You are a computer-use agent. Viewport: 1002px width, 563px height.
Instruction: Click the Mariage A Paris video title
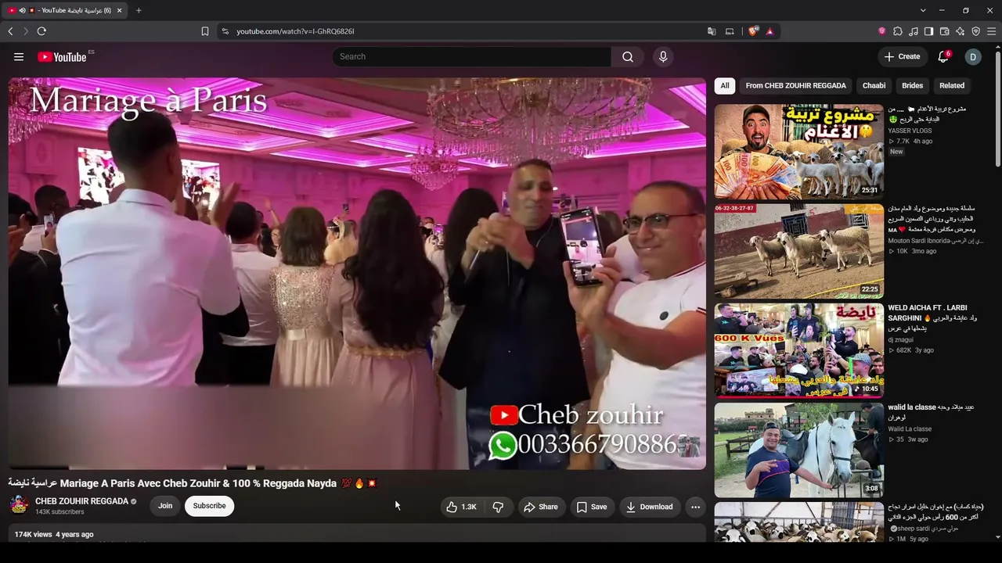193,483
